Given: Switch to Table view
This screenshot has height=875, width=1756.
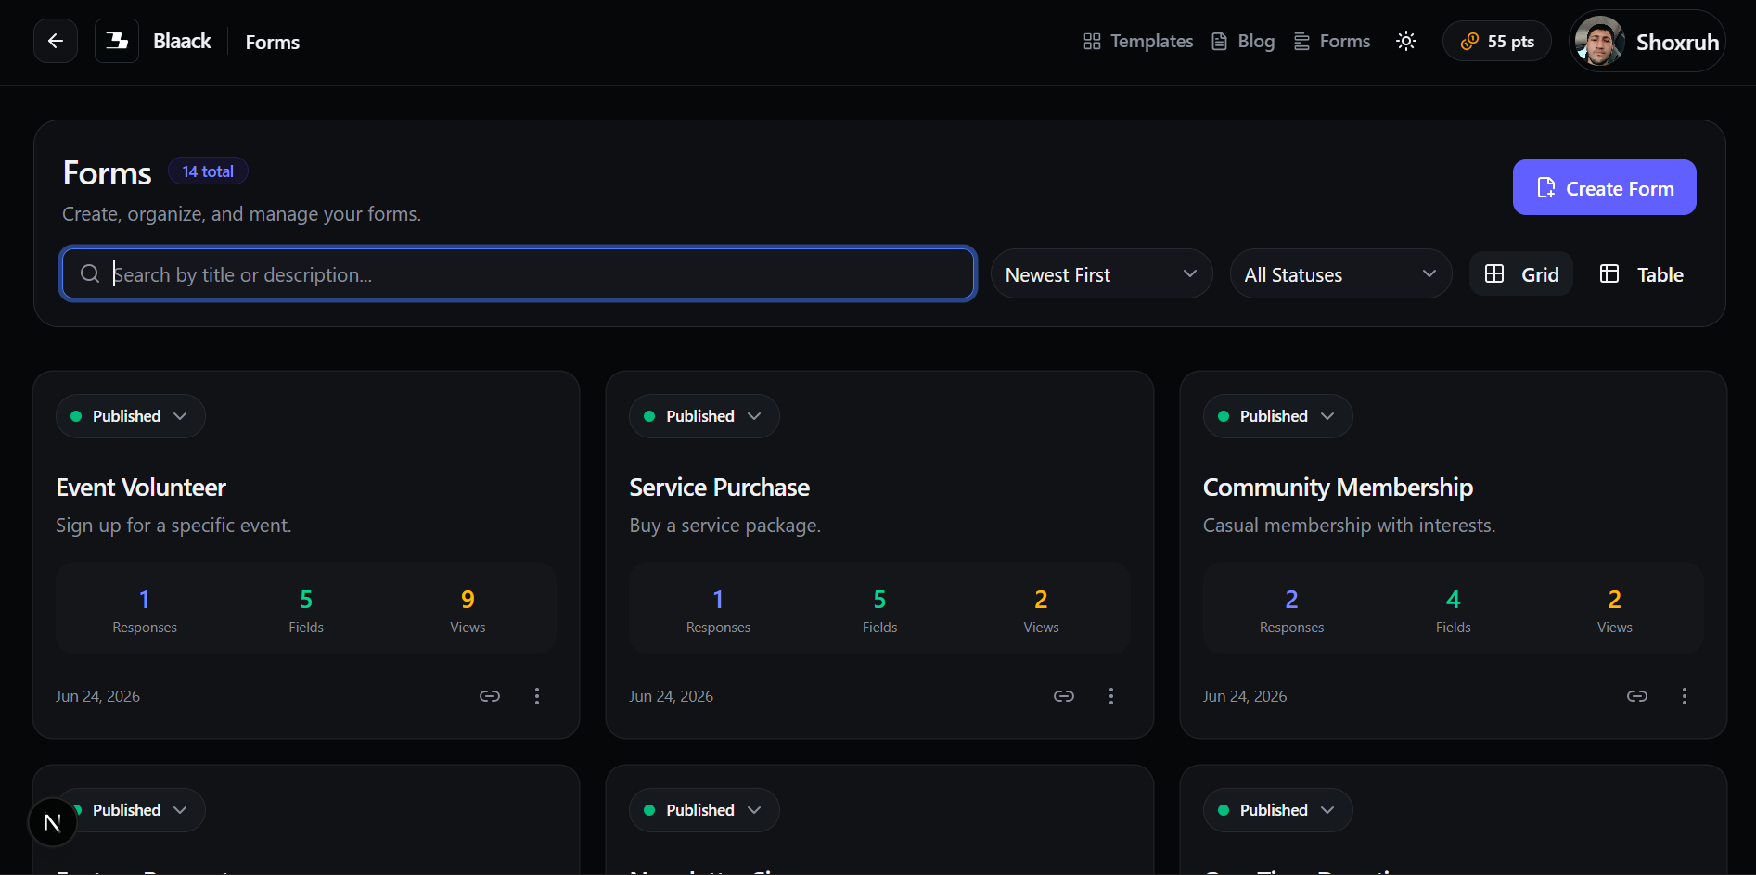Looking at the screenshot, I should click(x=1642, y=273).
